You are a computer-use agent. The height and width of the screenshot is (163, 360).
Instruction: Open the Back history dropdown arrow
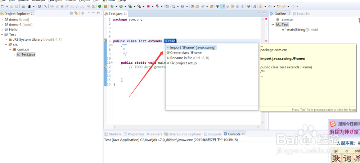coord(288,6)
